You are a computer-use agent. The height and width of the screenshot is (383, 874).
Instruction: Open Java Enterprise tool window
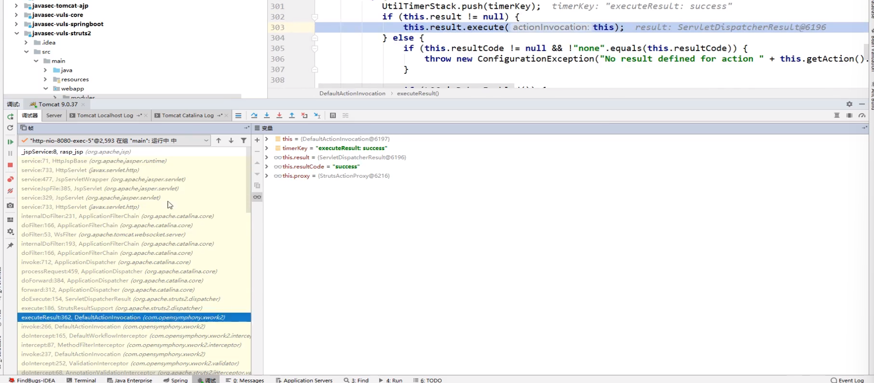129,380
